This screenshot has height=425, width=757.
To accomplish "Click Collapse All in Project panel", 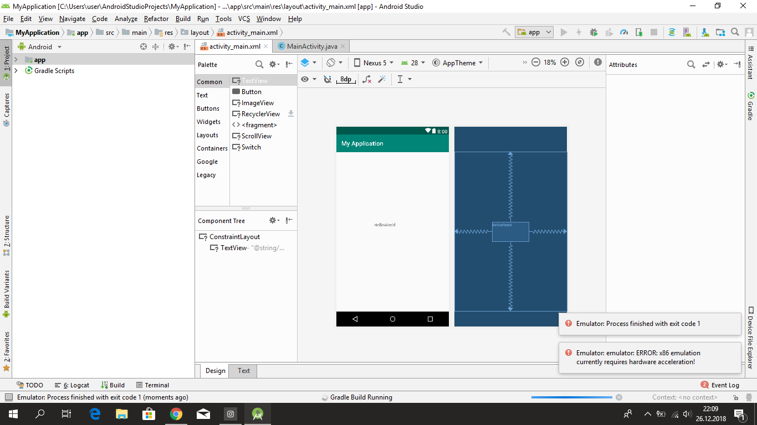I will pos(156,47).
